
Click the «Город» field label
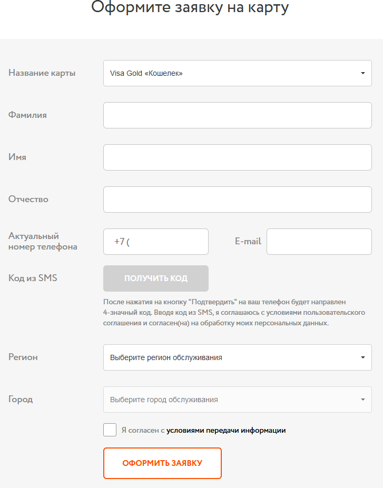[x=21, y=399]
